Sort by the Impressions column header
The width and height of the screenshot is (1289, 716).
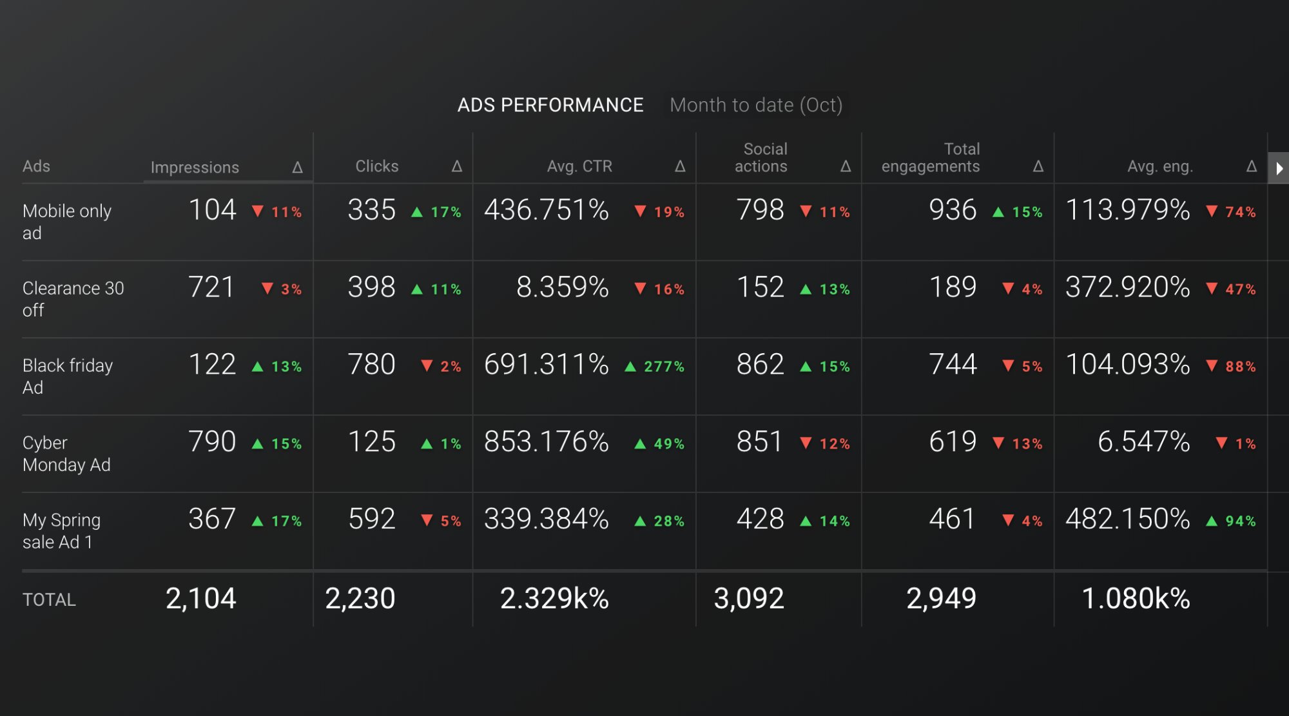click(196, 167)
